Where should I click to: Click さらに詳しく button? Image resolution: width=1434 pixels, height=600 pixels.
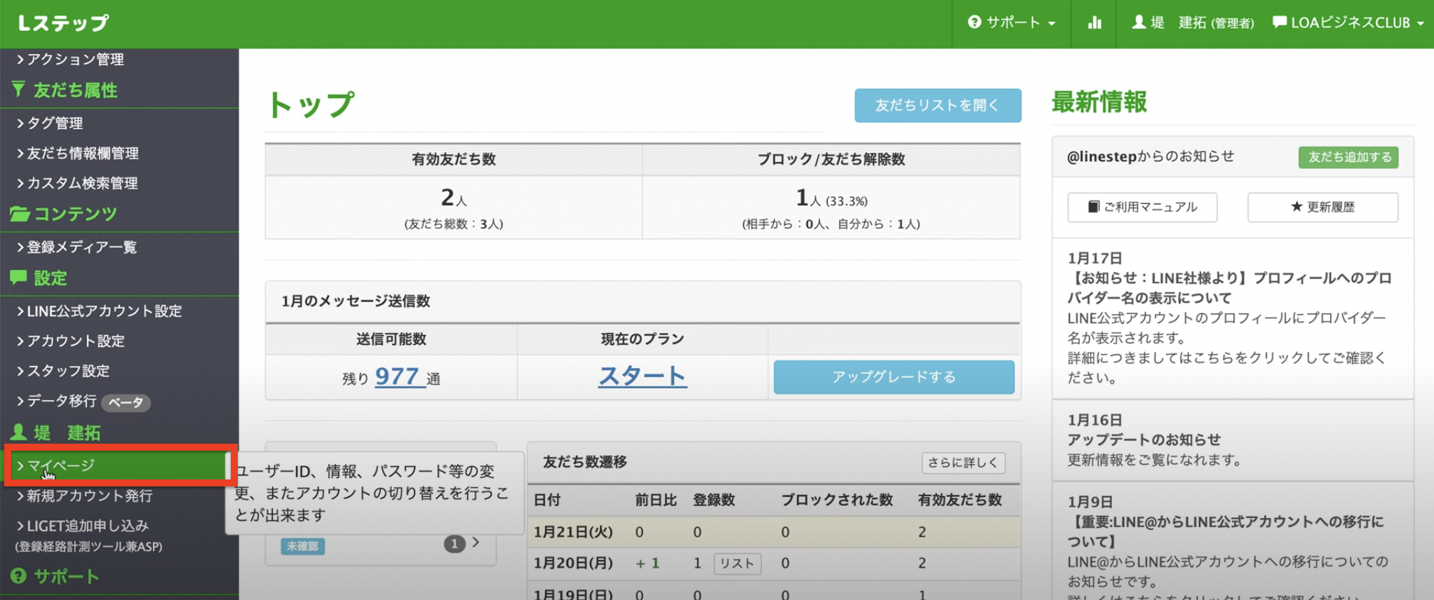[963, 463]
